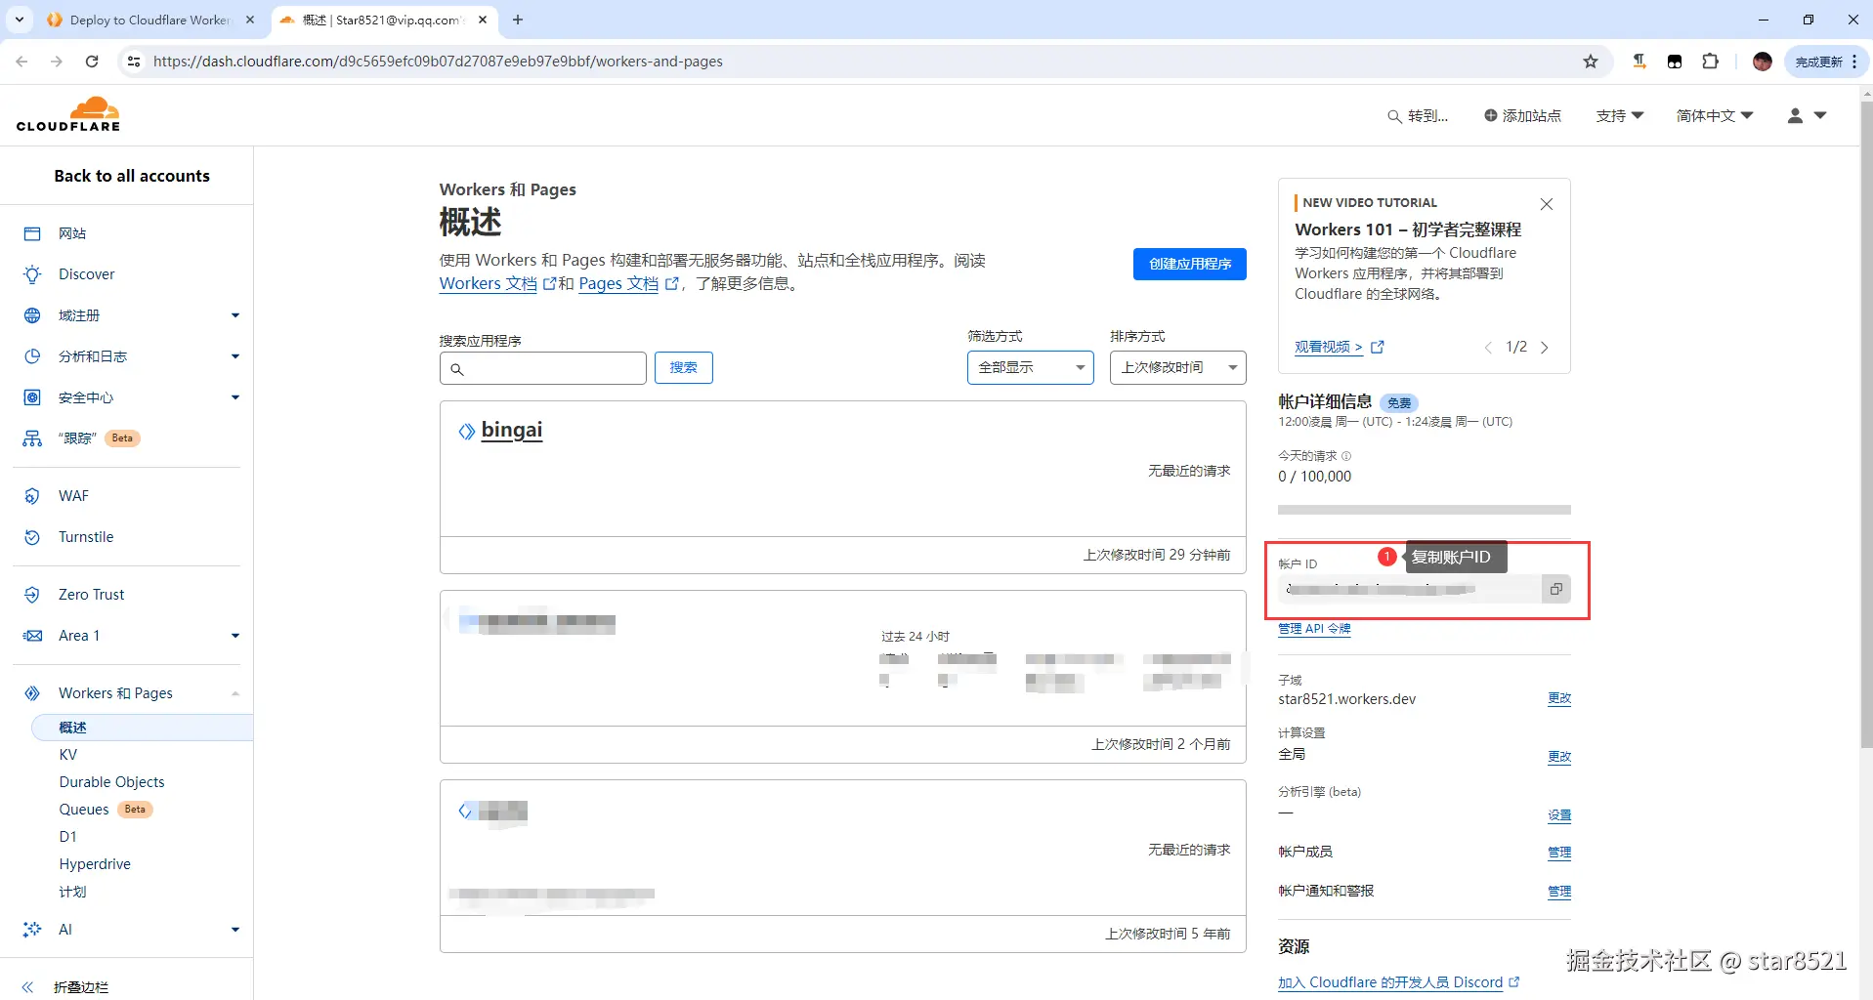Open the Workers 文档 link

(497, 284)
